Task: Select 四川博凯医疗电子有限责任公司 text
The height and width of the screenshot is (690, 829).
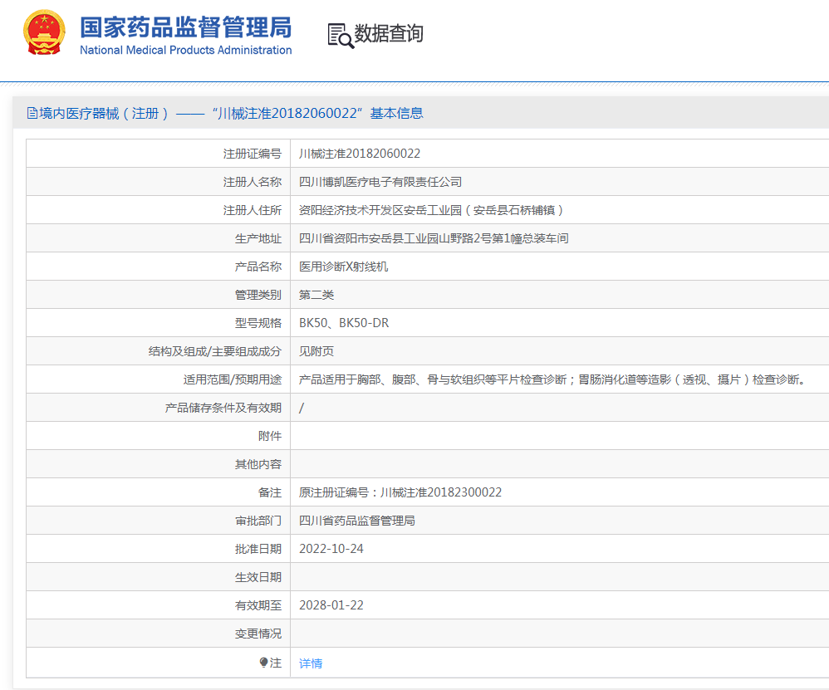Action: click(380, 182)
